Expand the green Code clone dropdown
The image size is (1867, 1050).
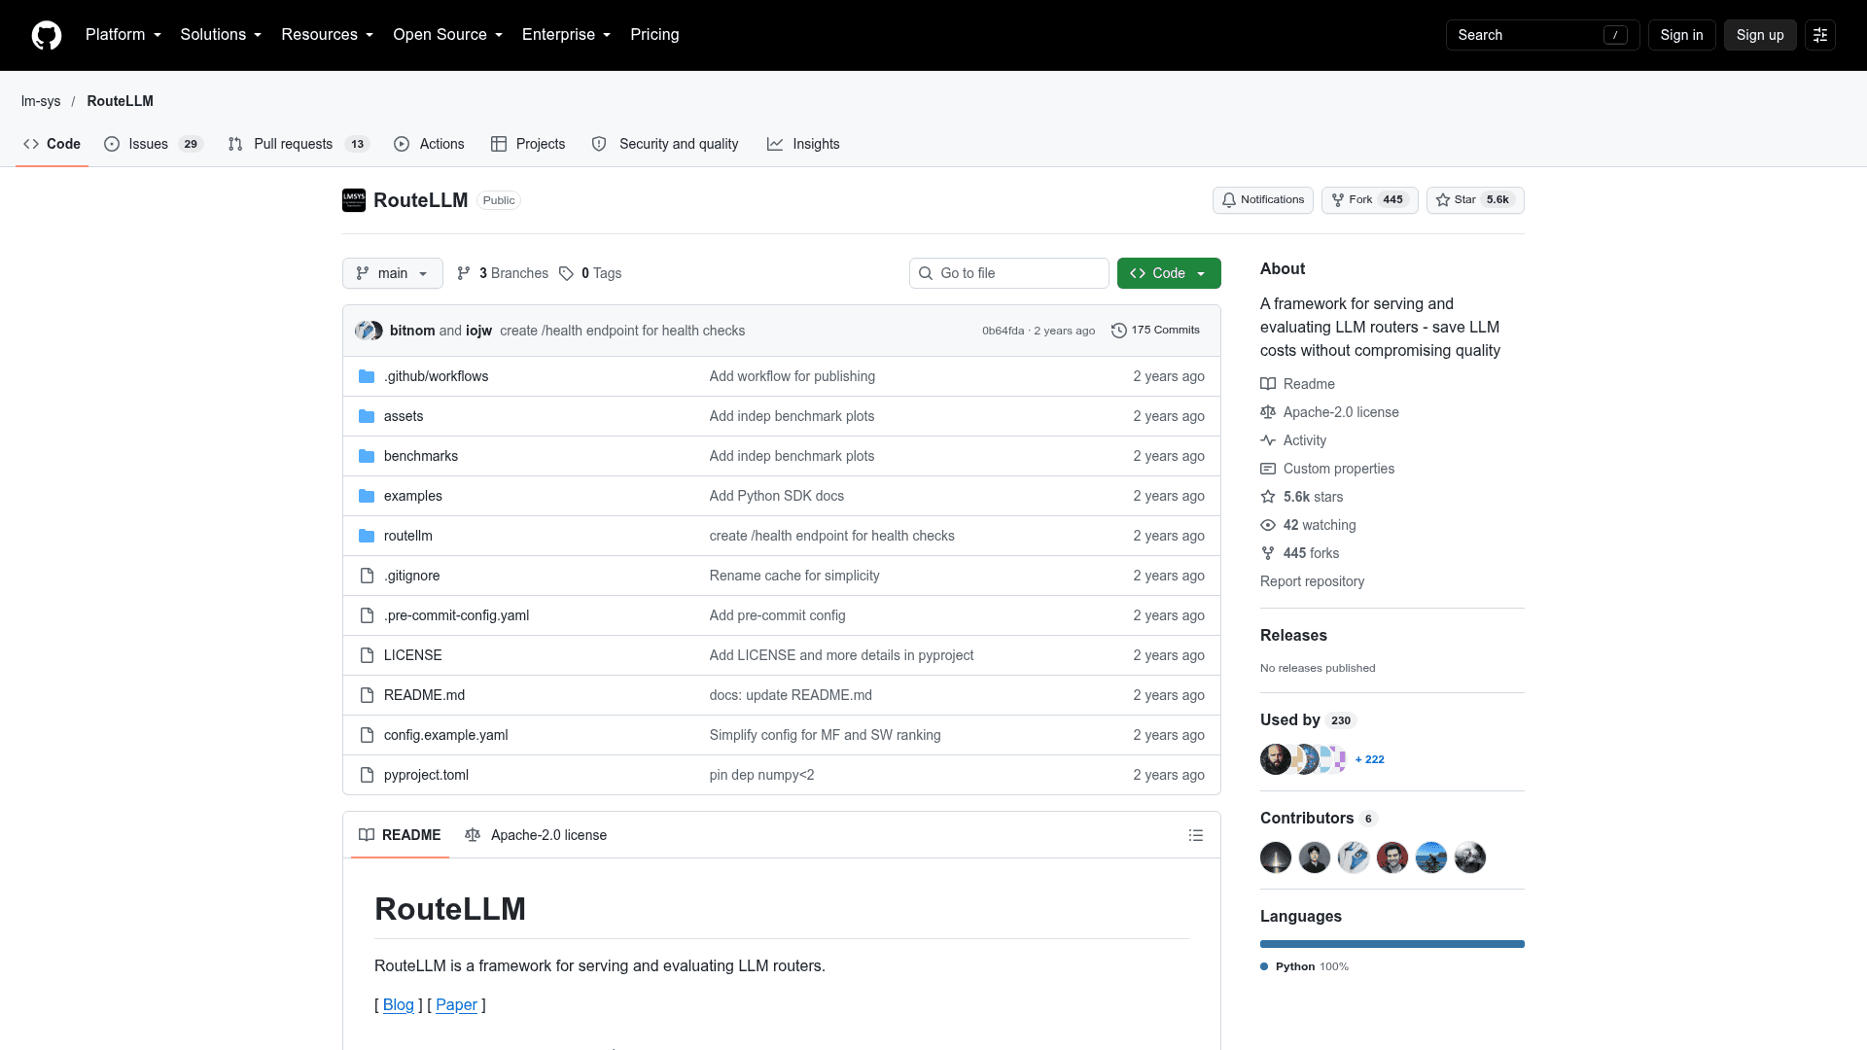pyautogui.click(x=1169, y=273)
